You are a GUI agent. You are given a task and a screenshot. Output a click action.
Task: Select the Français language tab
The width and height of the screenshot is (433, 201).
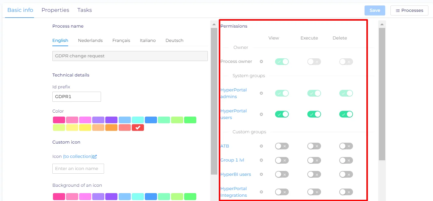[x=121, y=40]
